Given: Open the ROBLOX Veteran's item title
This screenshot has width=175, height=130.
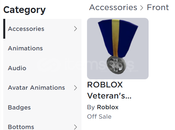Looking at the screenshot, I should (x=109, y=90).
